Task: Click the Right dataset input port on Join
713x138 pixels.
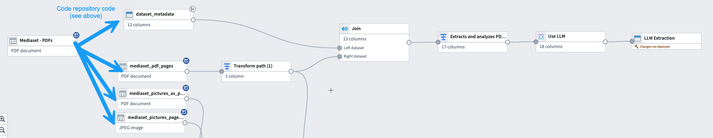Action: pyautogui.click(x=339, y=56)
